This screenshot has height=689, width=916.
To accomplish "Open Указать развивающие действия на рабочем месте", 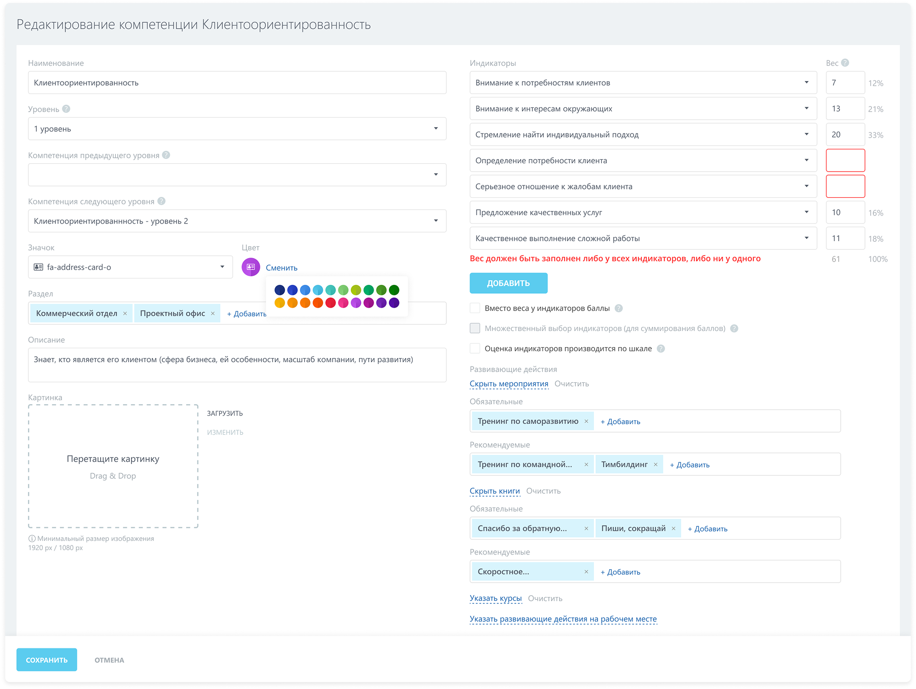I will 563,619.
